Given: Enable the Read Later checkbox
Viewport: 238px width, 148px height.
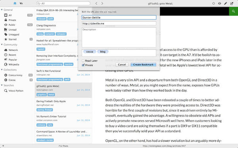Looking at the screenshot, I should (x=83, y=61).
